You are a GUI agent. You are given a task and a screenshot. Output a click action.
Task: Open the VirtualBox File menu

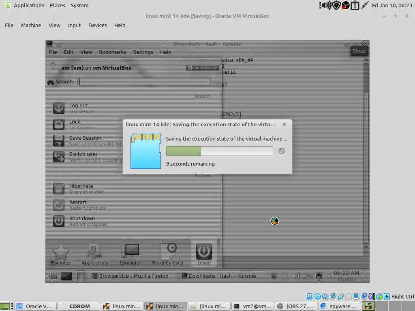(9, 26)
